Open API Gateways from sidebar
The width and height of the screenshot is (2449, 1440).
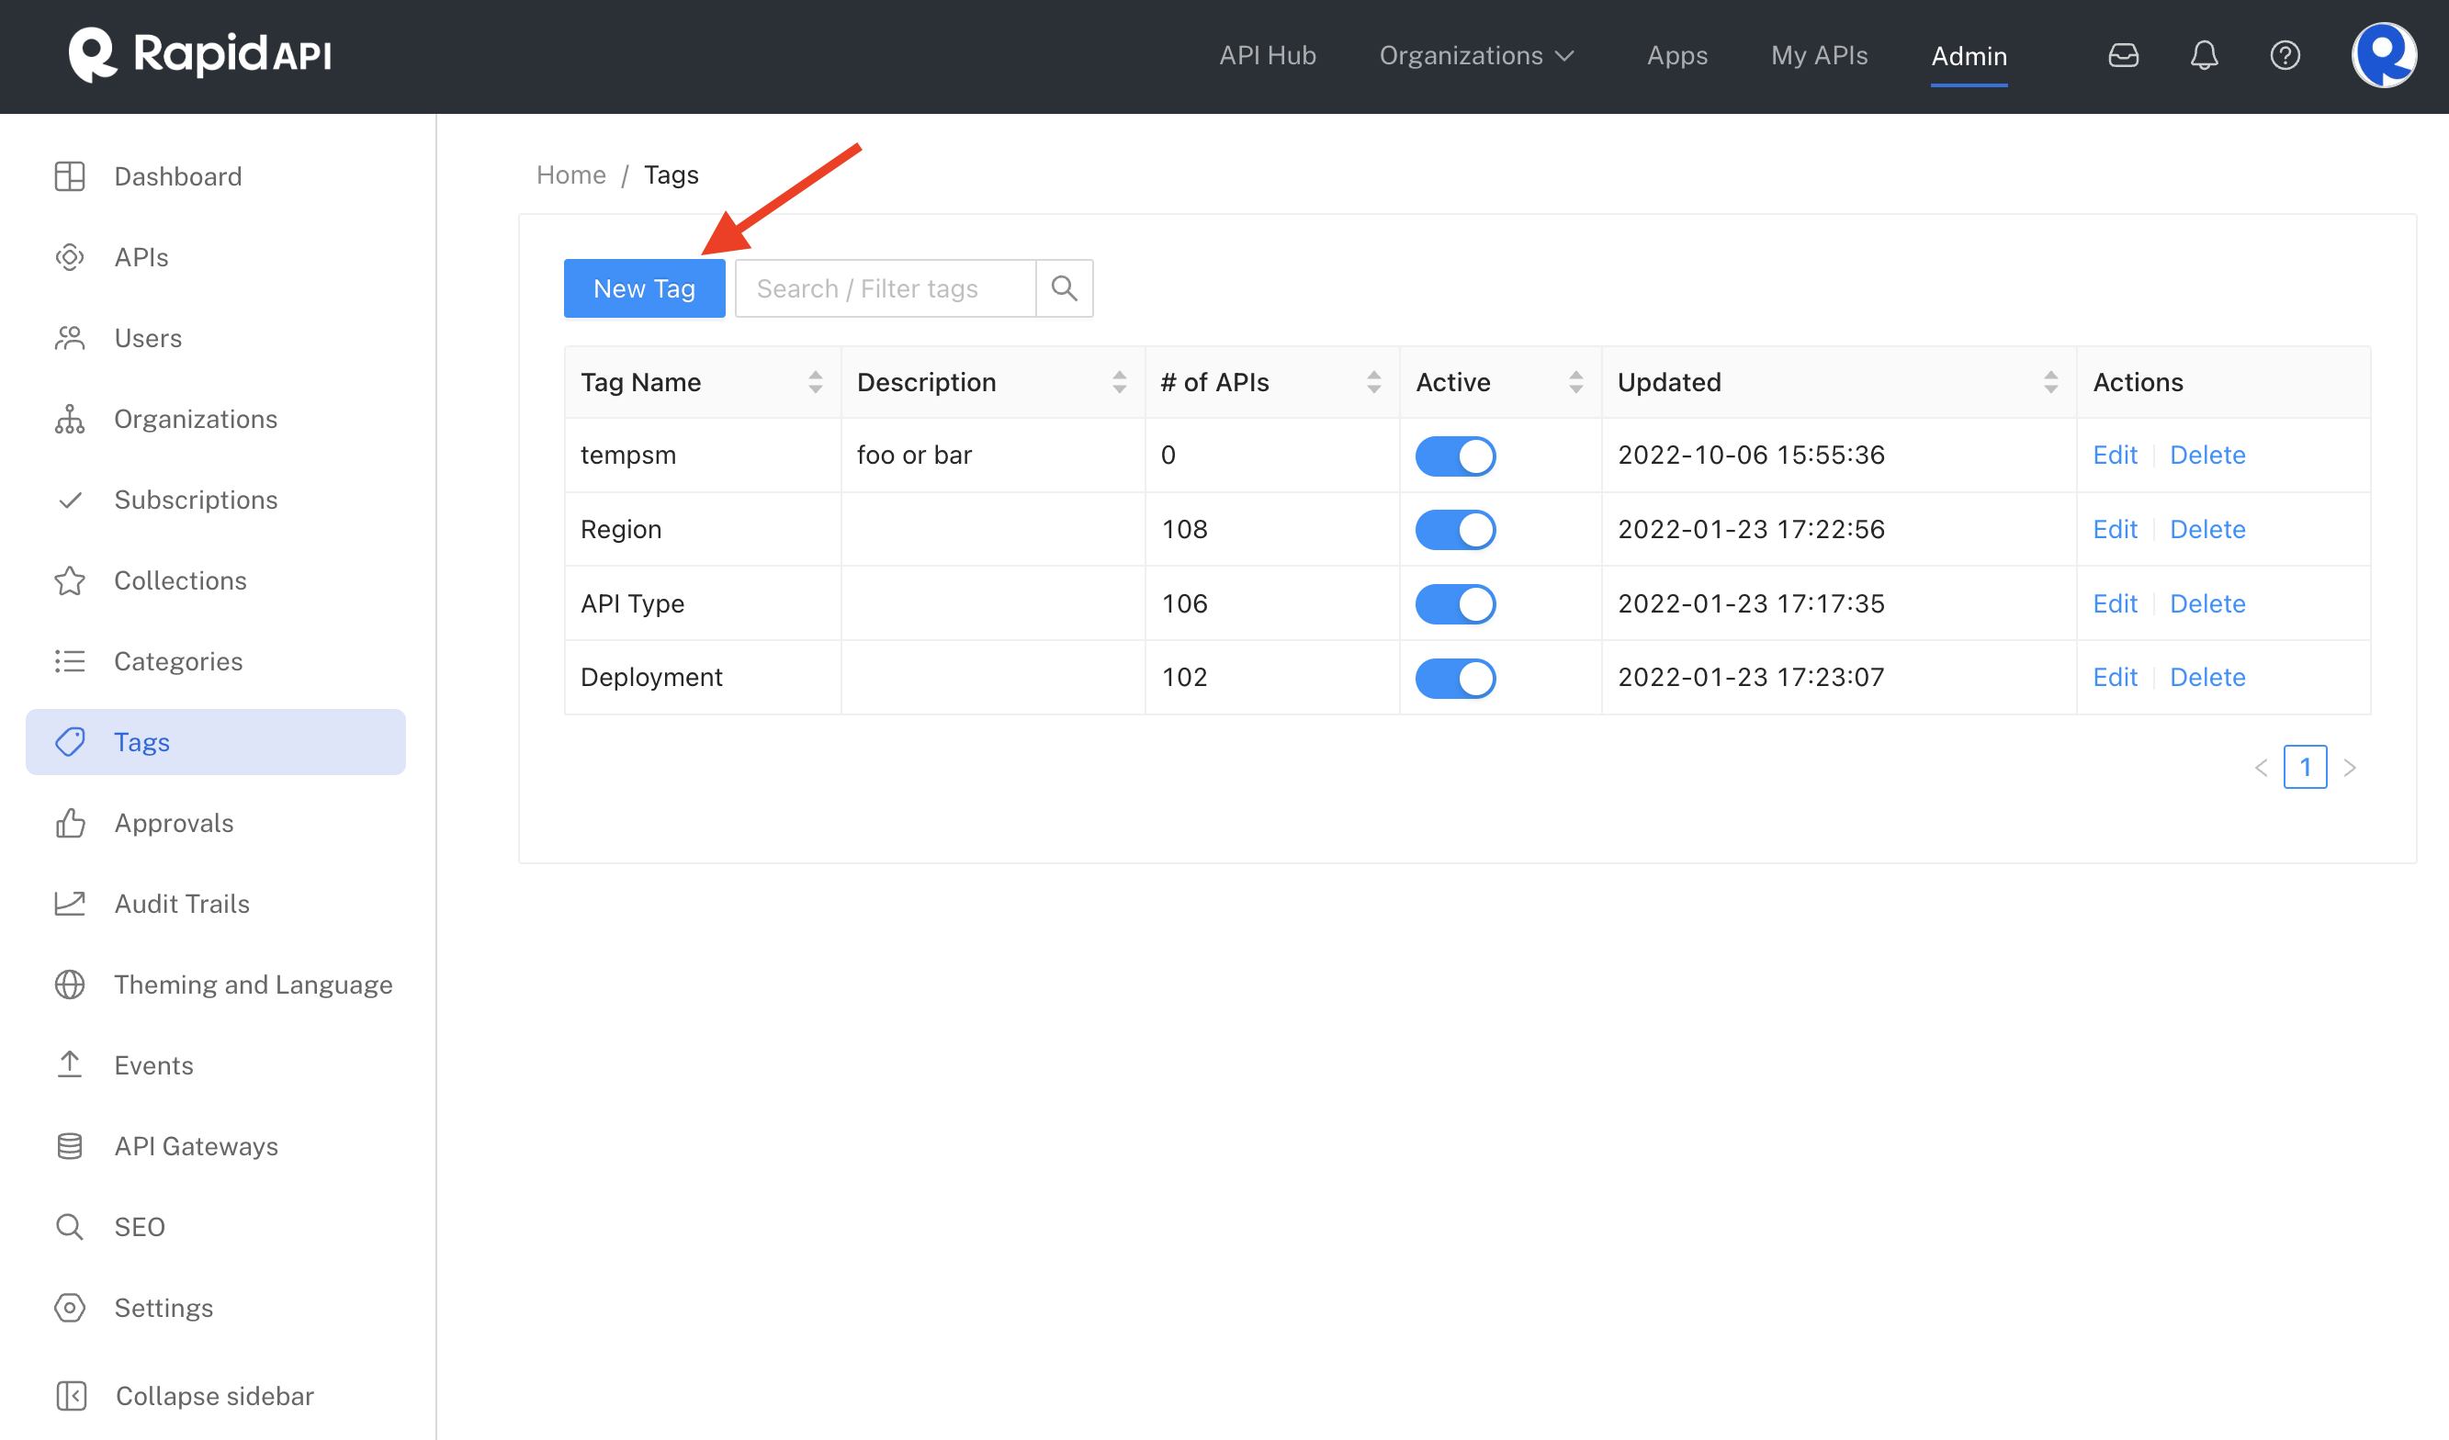tap(196, 1145)
